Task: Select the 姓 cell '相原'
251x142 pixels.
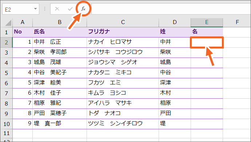Action: pos(175,103)
